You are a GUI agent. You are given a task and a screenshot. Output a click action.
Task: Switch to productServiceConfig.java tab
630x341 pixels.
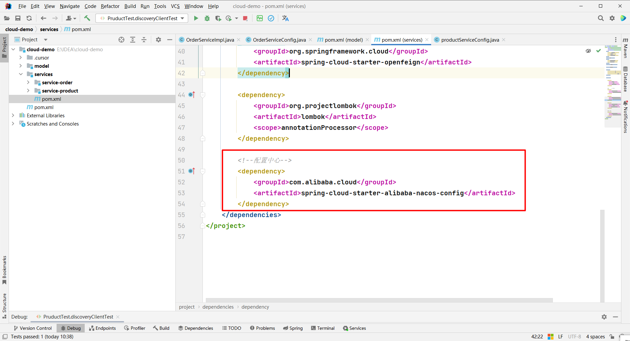(x=470, y=40)
